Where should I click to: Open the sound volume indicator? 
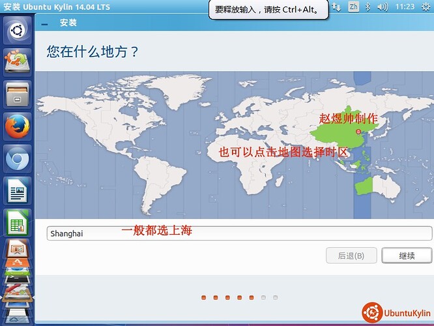(383, 7)
